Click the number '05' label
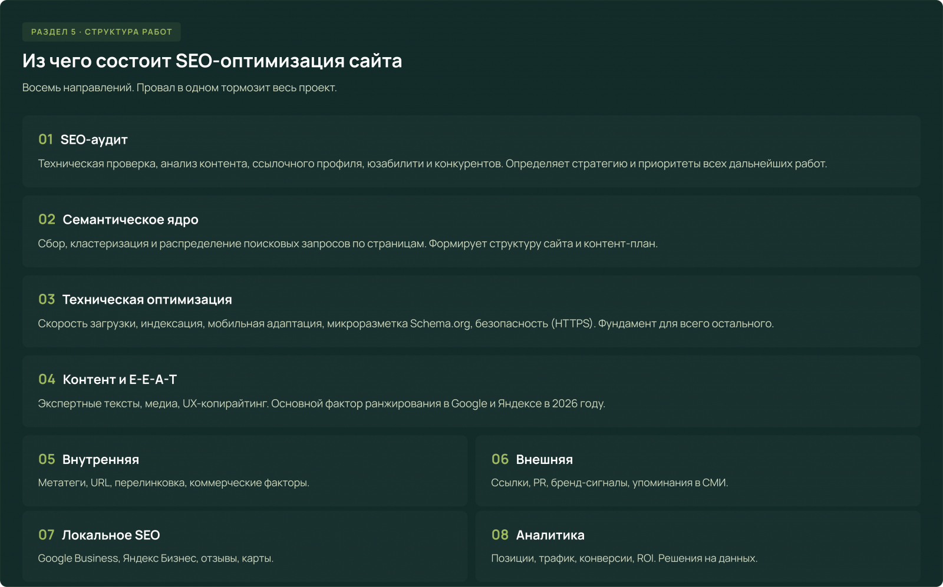The image size is (943, 587). 47,459
